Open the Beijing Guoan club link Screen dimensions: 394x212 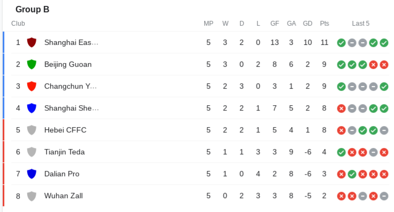[68, 64]
